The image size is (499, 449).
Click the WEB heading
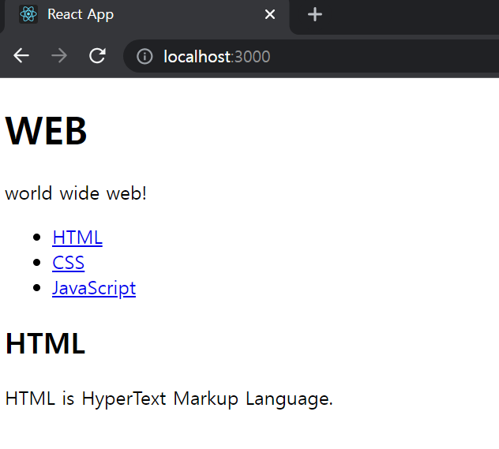[x=46, y=131]
